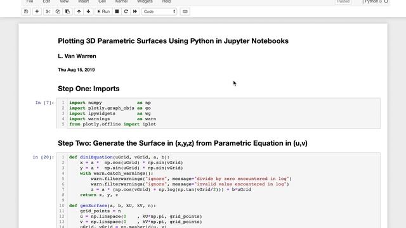Save and checkpoint the notebook

pos(26,11)
